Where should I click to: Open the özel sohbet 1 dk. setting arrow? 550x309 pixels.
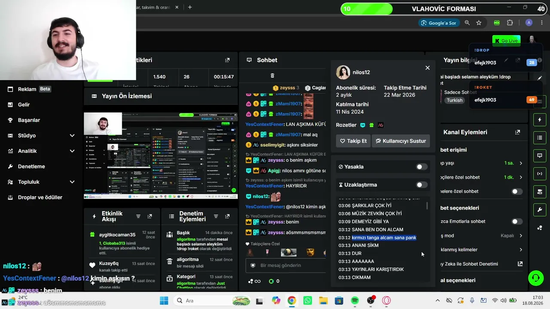point(521,177)
